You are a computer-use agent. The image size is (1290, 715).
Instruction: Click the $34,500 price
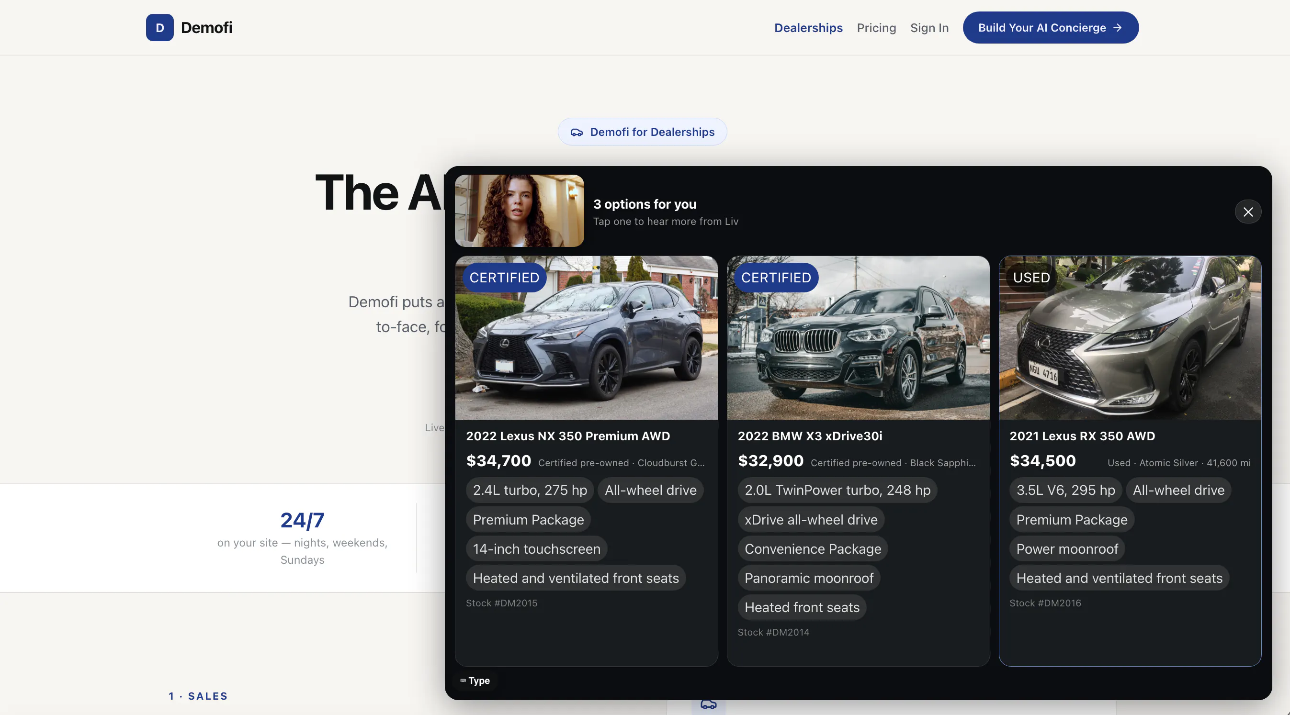click(x=1042, y=461)
